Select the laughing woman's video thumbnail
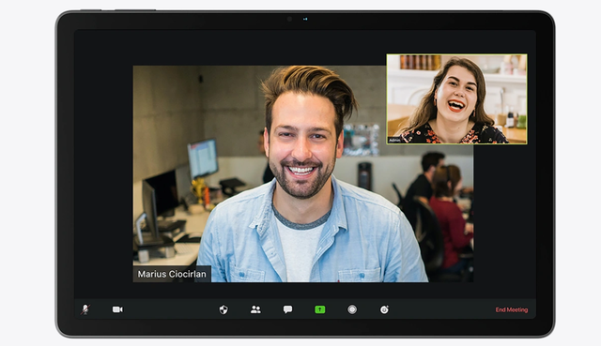 tap(457, 99)
